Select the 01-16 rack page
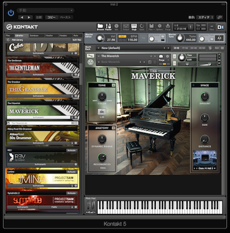230x233 pixels. click(x=177, y=48)
